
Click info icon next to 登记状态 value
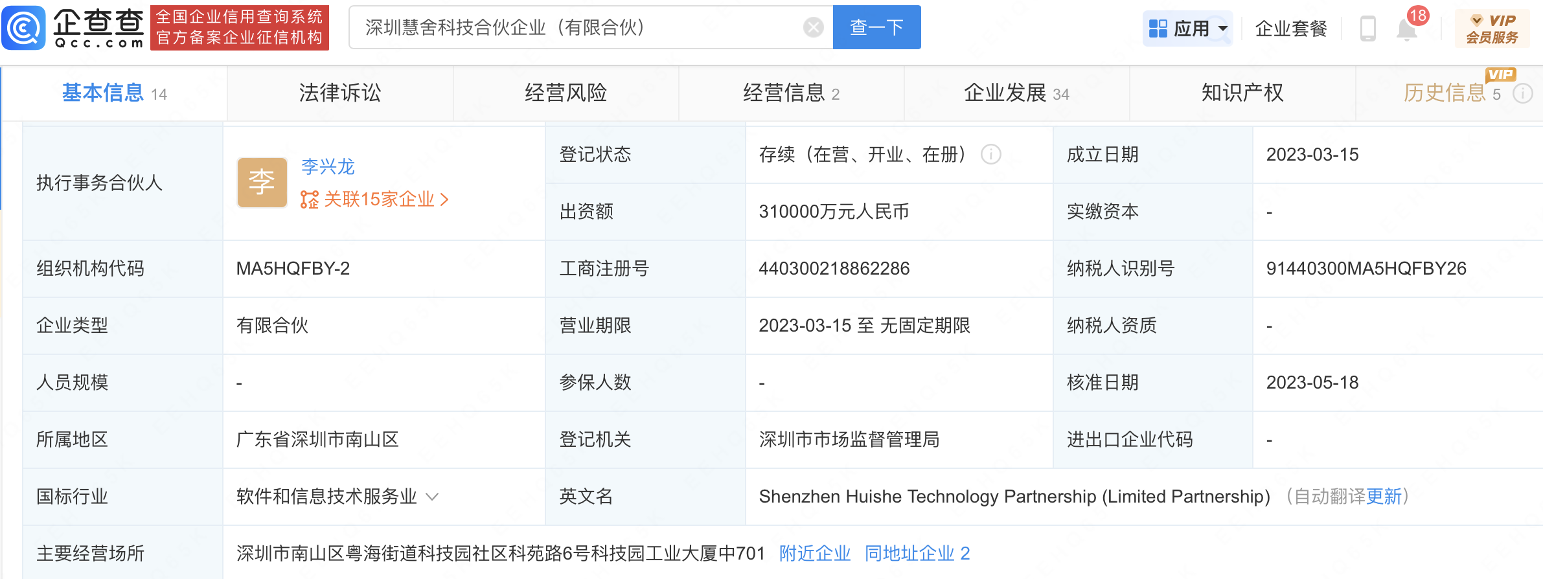pyautogui.click(x=990, y=154)
